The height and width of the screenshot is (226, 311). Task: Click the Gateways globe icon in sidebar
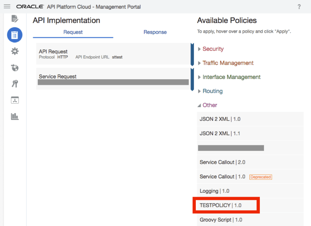pos(15,67)
